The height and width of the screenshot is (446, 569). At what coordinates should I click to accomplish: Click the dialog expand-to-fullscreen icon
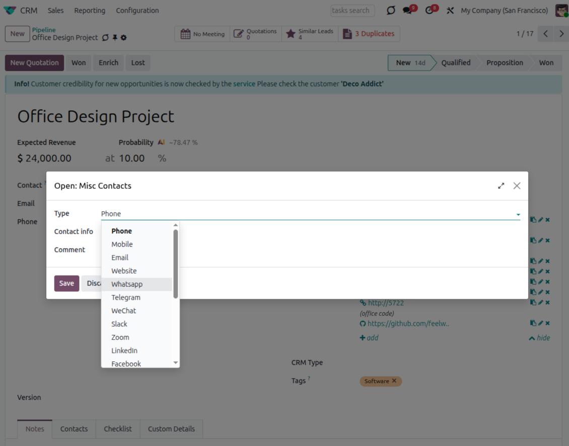(x=501, y=186)
